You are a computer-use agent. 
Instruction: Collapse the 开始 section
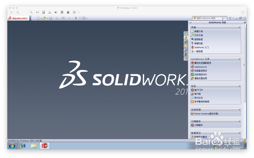click(240, 27)
